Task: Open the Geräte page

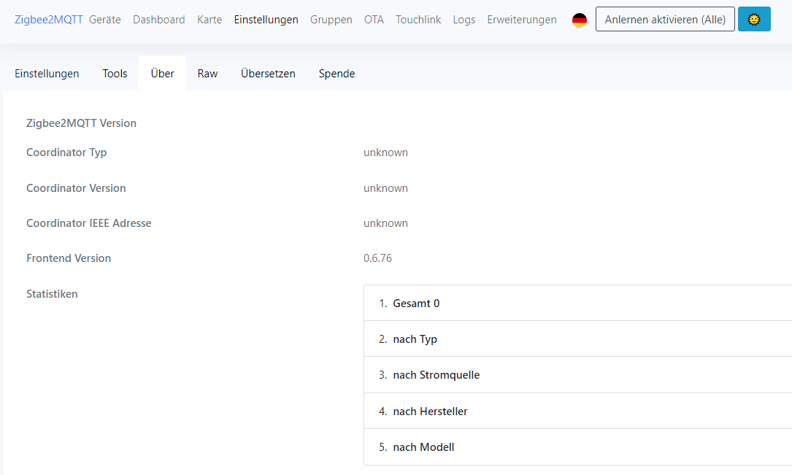Action: pyautogui.click(x=104, y=20)
